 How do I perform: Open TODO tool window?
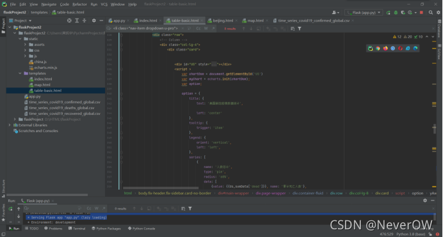[31, 229]
